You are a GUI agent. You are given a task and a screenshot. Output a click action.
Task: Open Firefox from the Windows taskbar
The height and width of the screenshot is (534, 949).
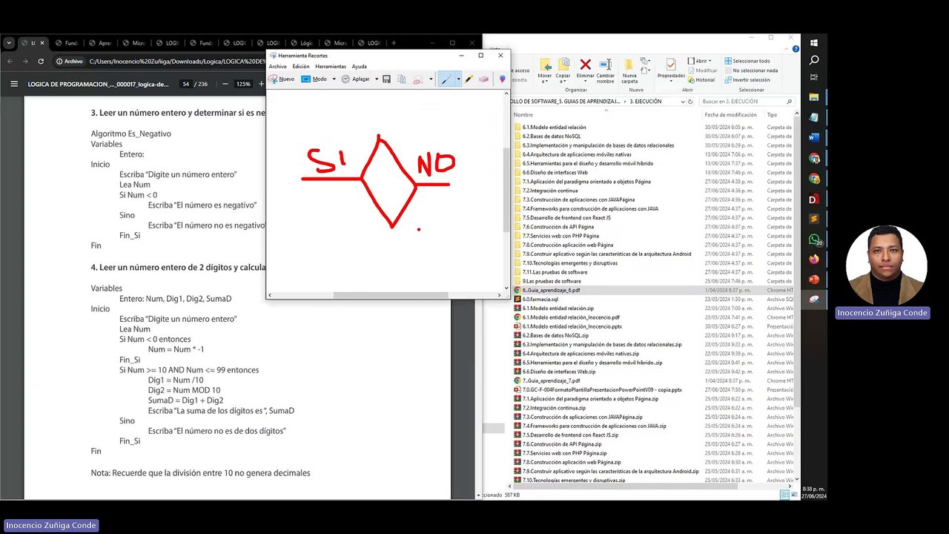pos(814,260)
